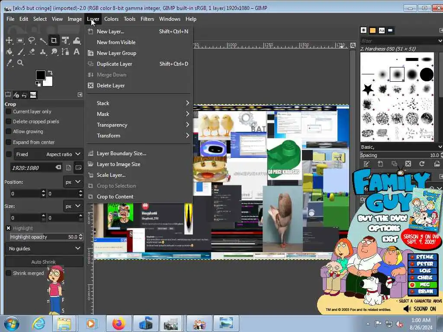Toggle Current layer only checkbox
Image resolution: width=443 pixels, height=332 pixels.
click(x=9, y=112)
